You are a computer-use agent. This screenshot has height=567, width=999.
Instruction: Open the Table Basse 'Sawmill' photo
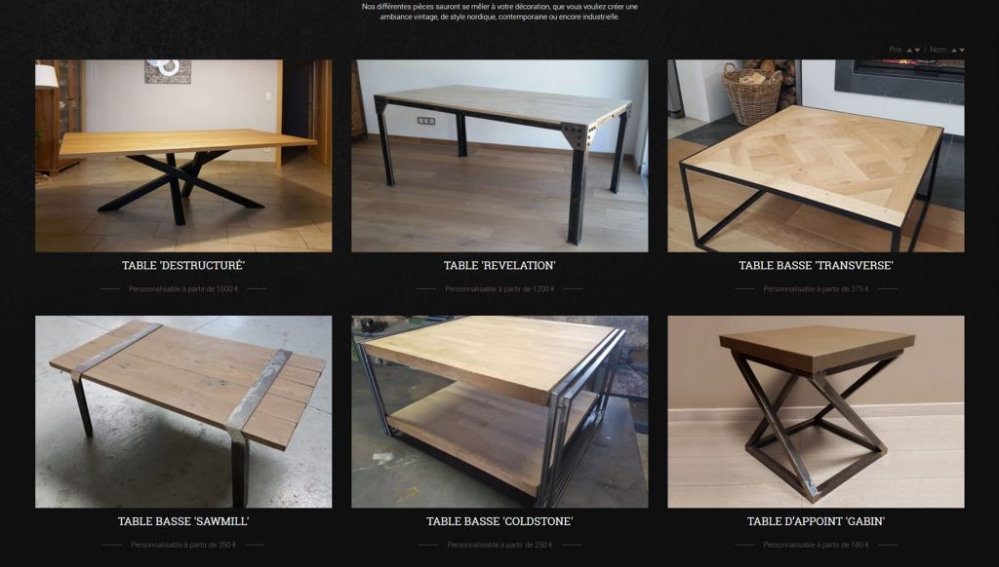pyautogui.click(x=183, y=412)
